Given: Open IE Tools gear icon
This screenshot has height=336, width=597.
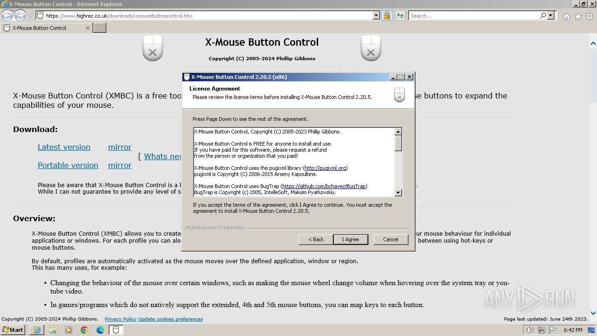Looking at the screenshot, I should [590, 16].
